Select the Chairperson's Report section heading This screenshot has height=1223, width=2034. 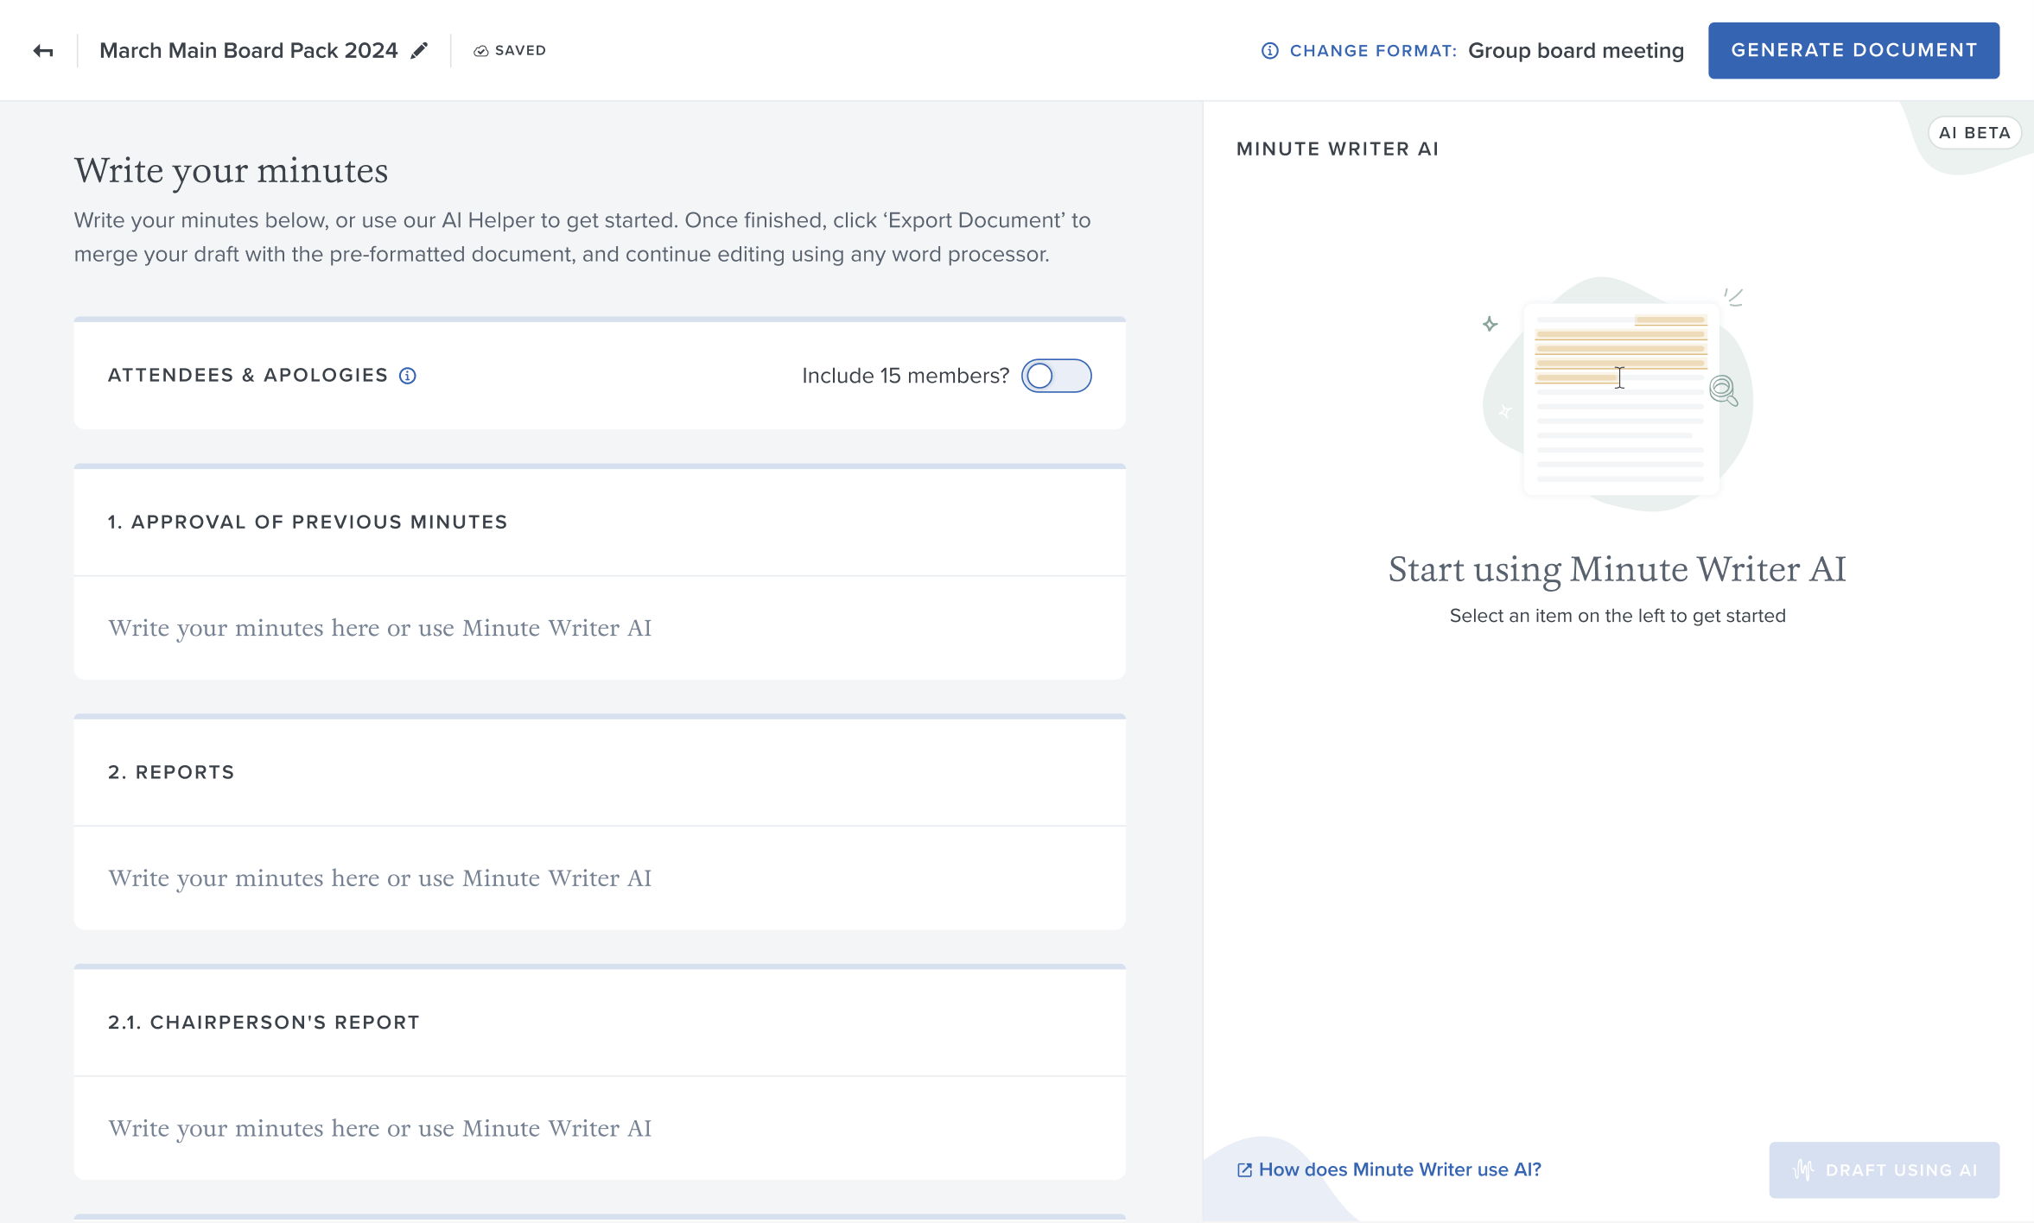[x=264, y=1023]
